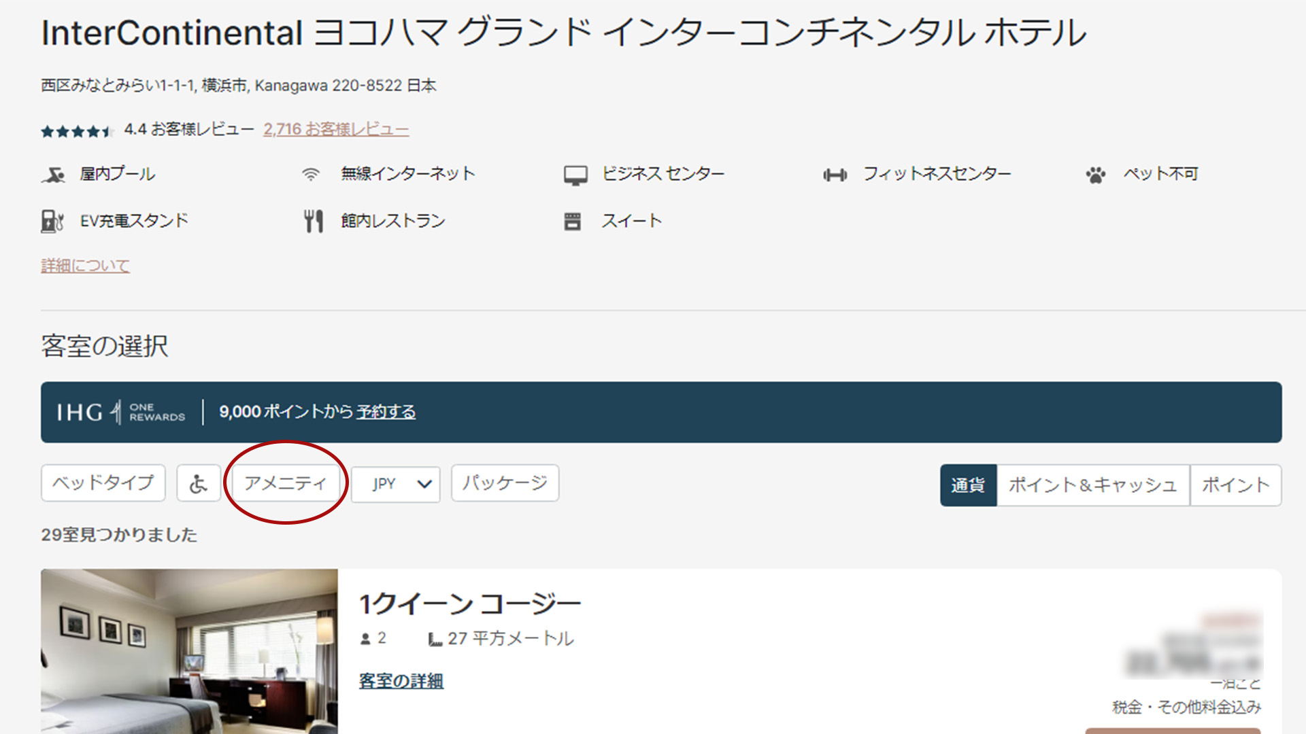Click the IHG One Rewards logo
Viewport: 1306px width, 734px height.
pyautogui.click(x=121, y=412)
